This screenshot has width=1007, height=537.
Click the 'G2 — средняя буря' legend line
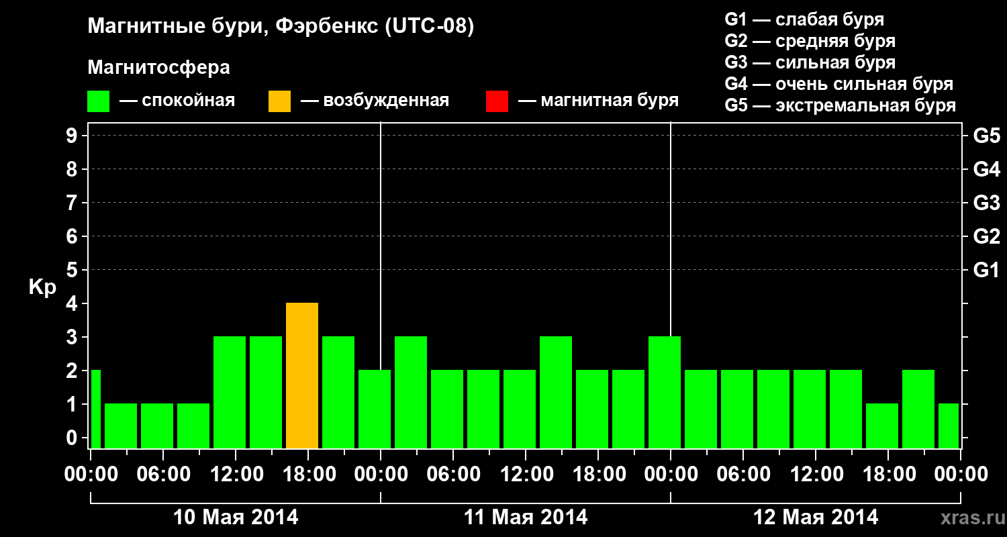[810, 41]
